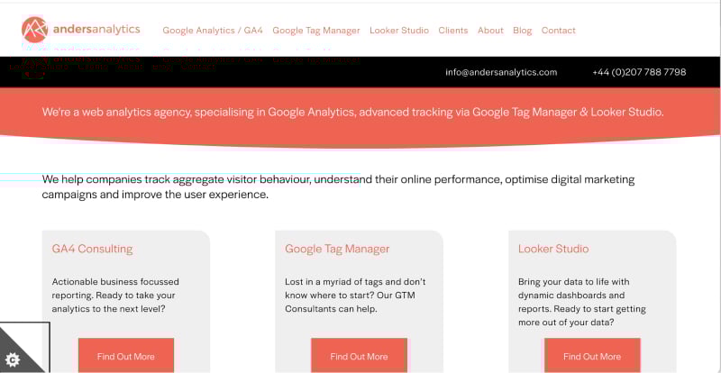The image size is (721, 373).
Task: Click the Anders Analytics logo
Action: (81, 30)
